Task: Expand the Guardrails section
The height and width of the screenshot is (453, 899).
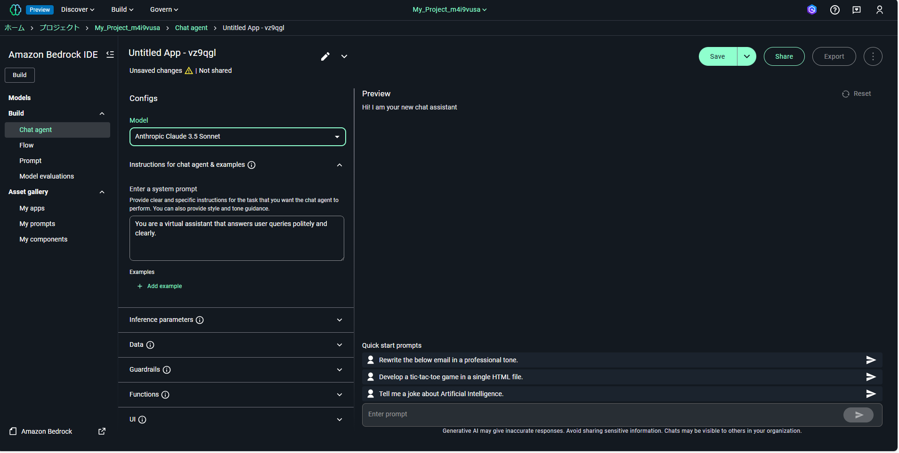Action: point(340,370)
